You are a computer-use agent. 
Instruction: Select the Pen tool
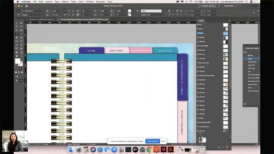[17, 37]
